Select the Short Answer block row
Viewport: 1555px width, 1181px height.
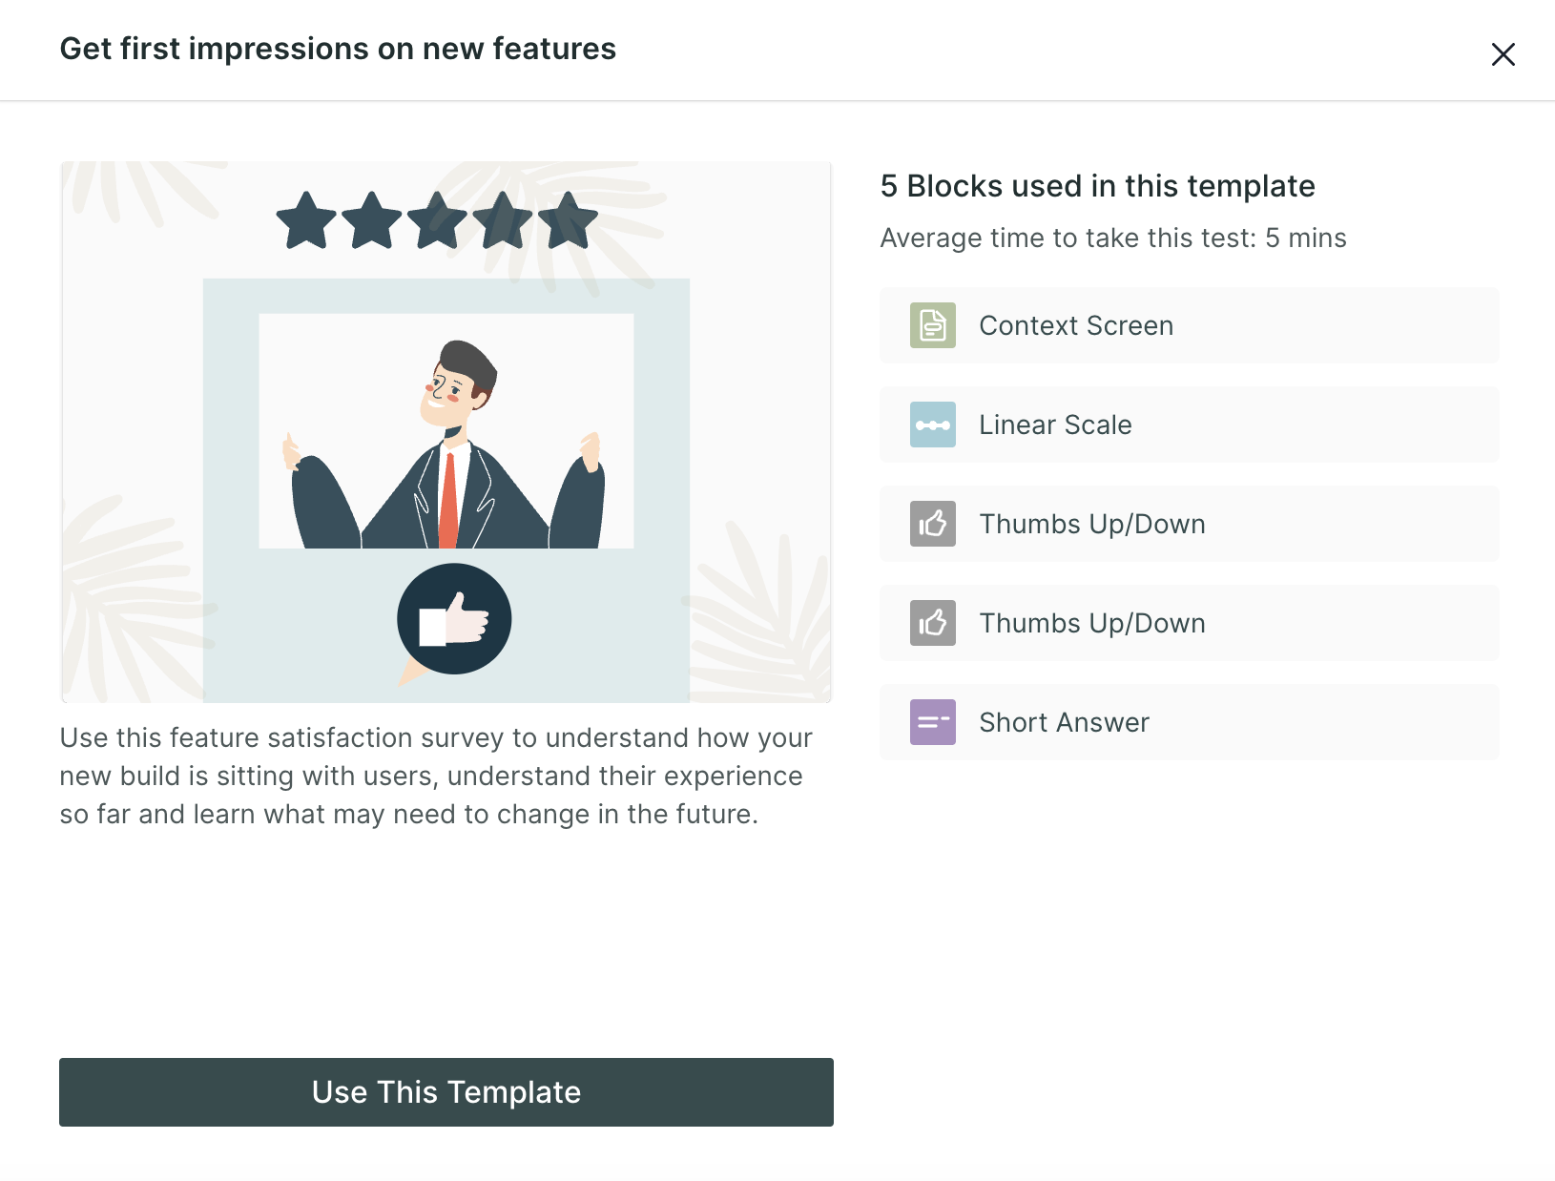tap(1190, 722)
